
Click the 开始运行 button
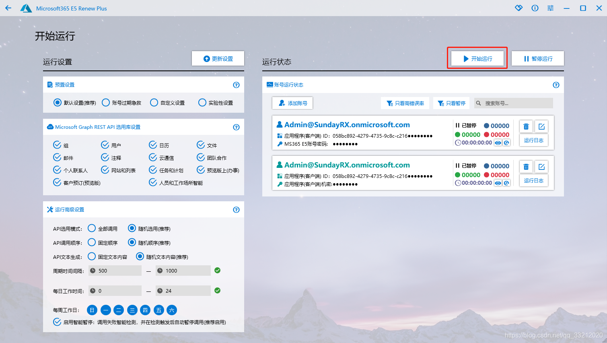477,58
